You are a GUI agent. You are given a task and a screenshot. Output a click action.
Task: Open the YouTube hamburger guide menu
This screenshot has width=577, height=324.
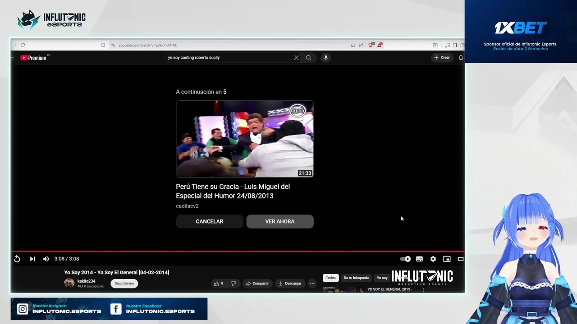[x=12, y=58]
